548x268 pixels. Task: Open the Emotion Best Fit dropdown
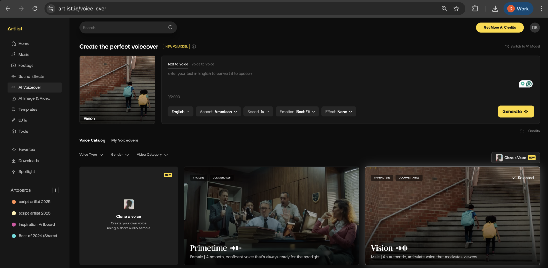point(297,112)
